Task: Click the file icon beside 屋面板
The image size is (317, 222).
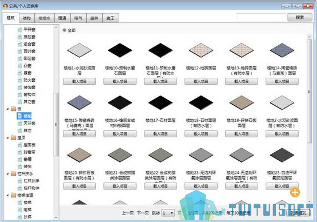Action: pos(19,145)
